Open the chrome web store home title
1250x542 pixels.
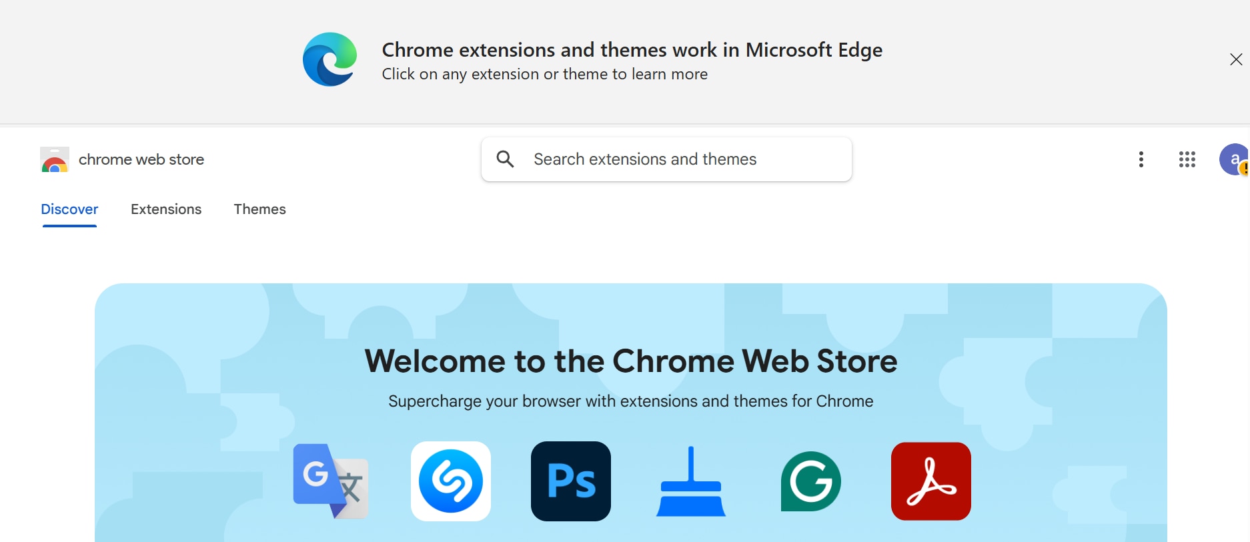[141, 159]
